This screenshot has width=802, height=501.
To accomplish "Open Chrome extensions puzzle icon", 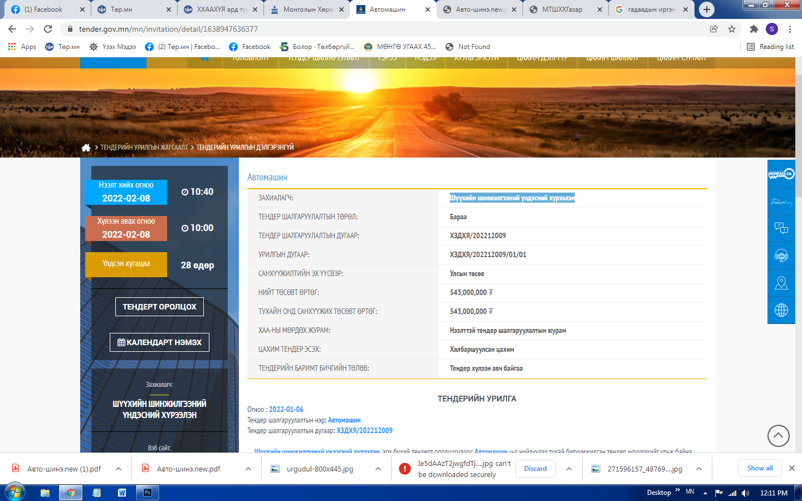I will 754,29.
